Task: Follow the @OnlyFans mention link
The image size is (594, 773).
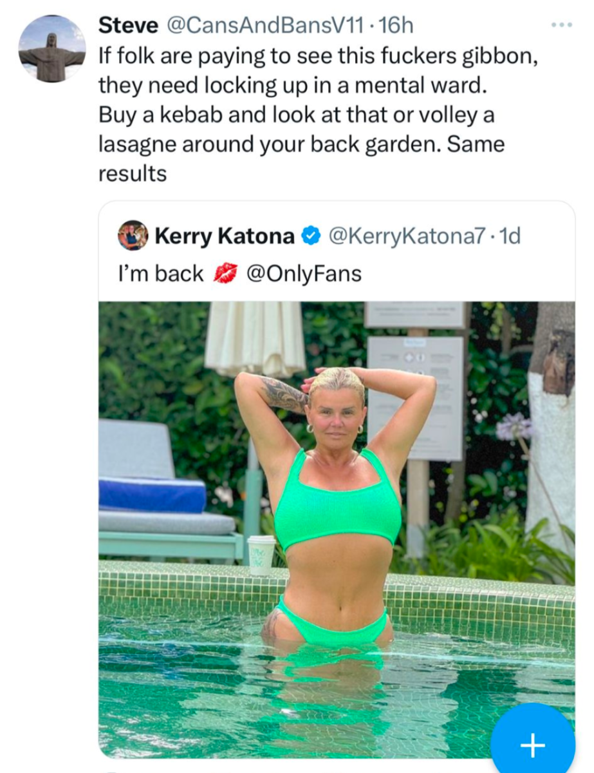Action: (304, 274)
